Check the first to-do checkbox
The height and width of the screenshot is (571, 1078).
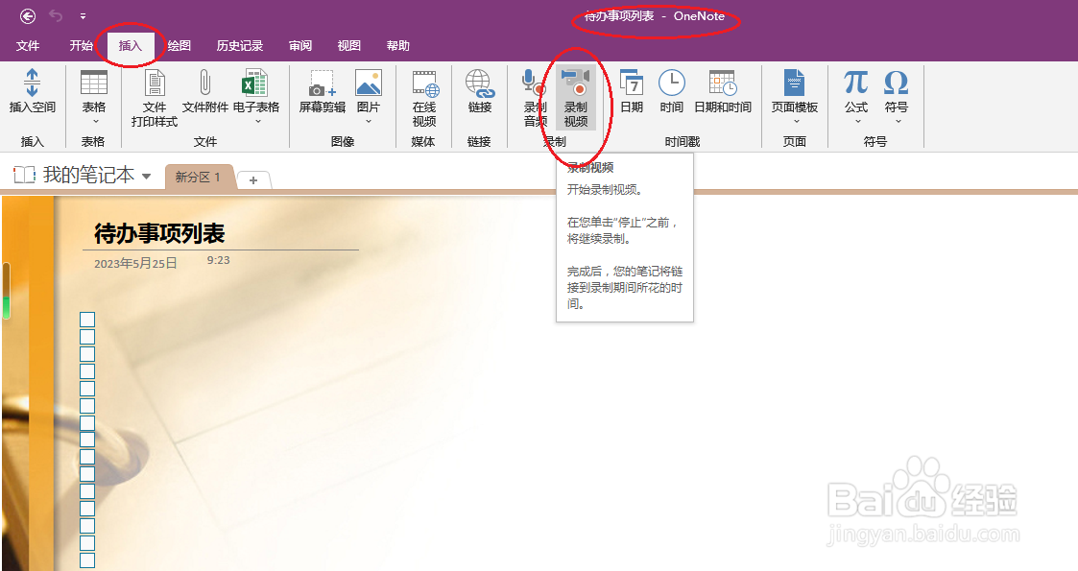(x=87, y=320)
